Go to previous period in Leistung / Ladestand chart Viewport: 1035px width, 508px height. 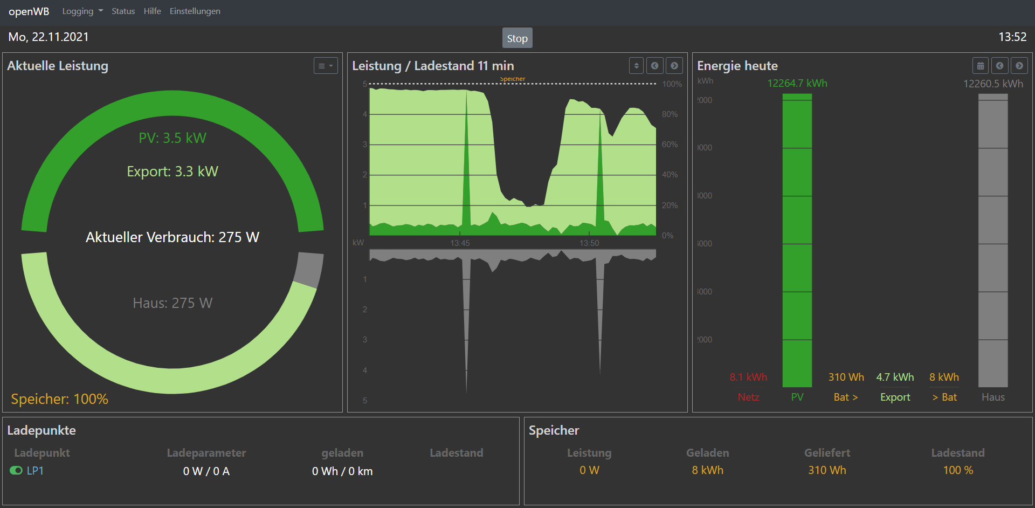pyautogui.click(x=655, y=66)
